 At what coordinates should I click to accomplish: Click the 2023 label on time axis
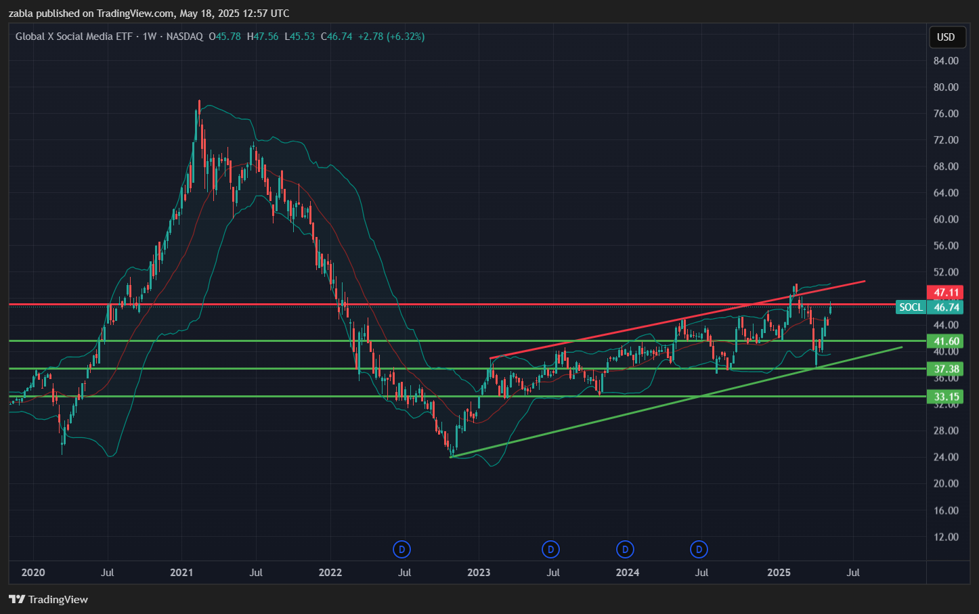click(x=479, y=573)
